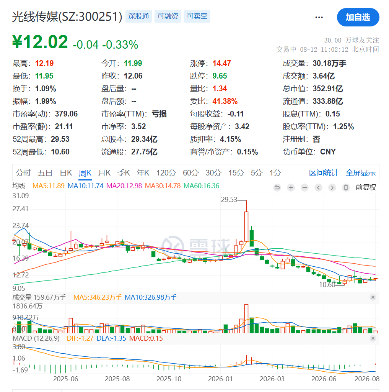The width and height of the screenshot is (389, 392).
Task: Click the 总市值 352.91亿 value
Action: pyautogui.click(x=328, y=89)
